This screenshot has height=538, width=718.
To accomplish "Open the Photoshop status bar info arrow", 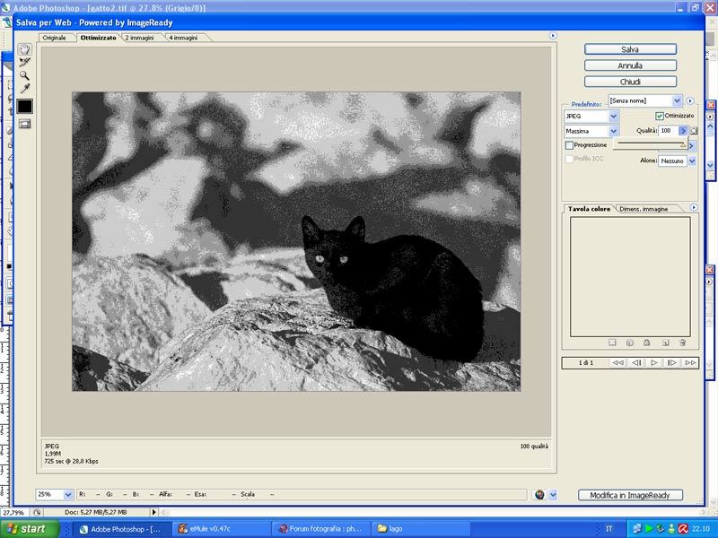I will 153,512.
